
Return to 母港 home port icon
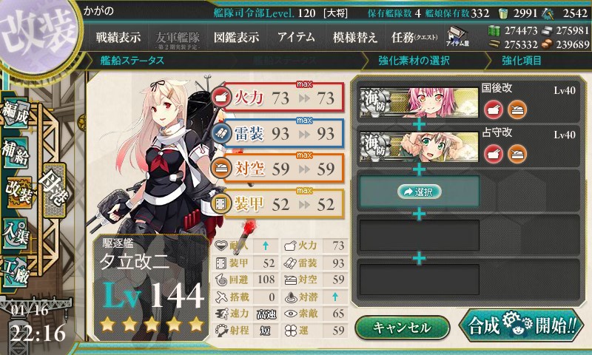click(54, 190)
